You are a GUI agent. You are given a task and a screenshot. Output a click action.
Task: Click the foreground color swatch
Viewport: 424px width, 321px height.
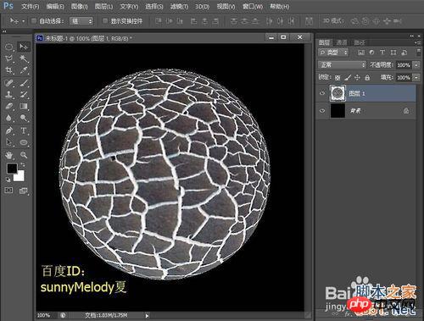pyautogui.click(x=12, y=169)
